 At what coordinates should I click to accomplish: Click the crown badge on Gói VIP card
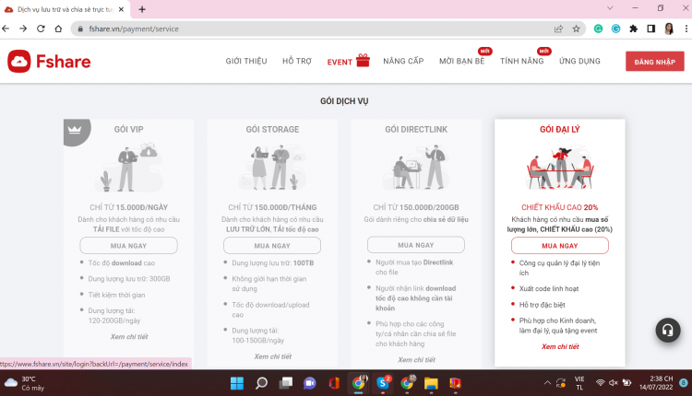[76, 130]
